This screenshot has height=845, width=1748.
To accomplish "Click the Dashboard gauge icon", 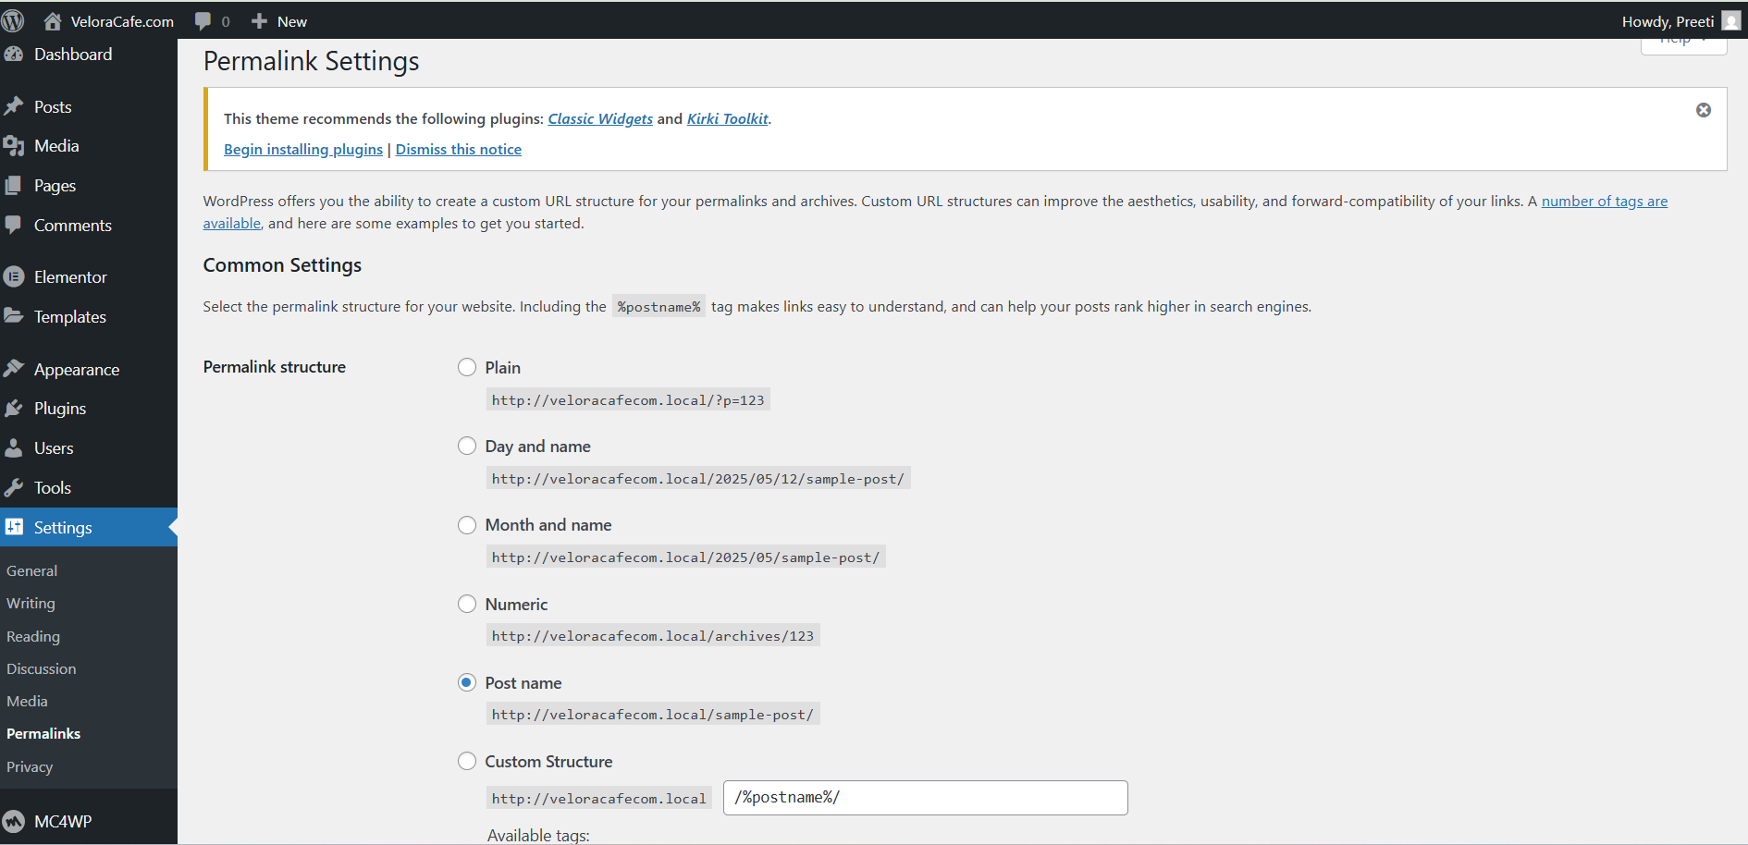I will 14,54.
